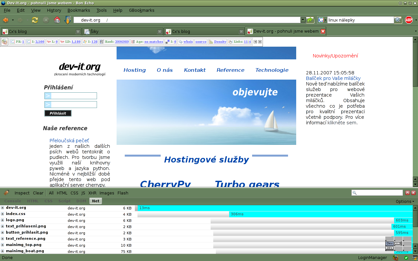
Task: Click the Přihlásit login button
Action: point(58,113)
